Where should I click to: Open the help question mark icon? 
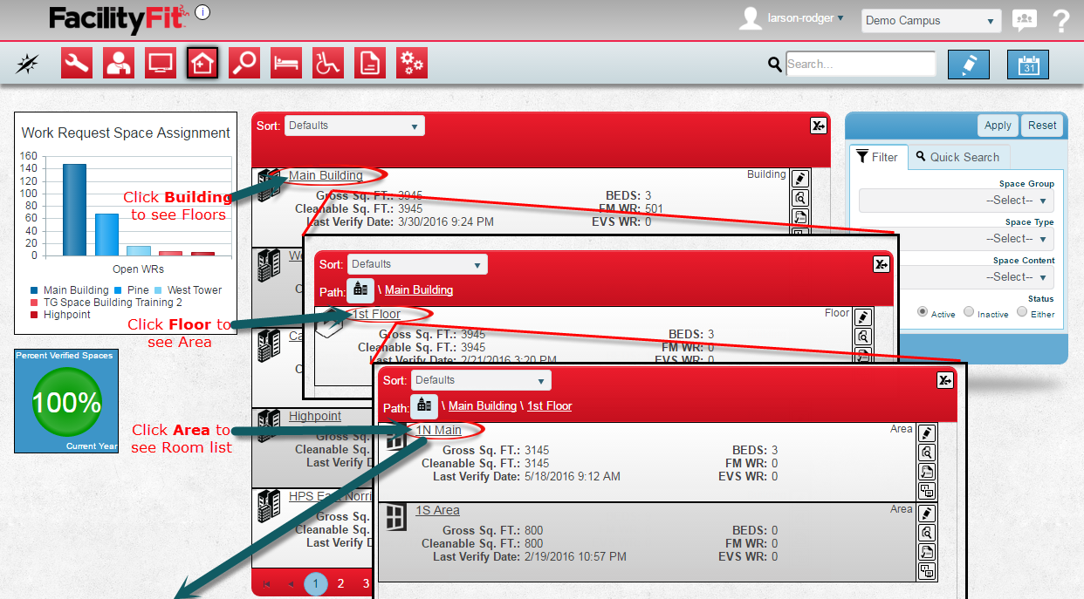pos(1061,21)
